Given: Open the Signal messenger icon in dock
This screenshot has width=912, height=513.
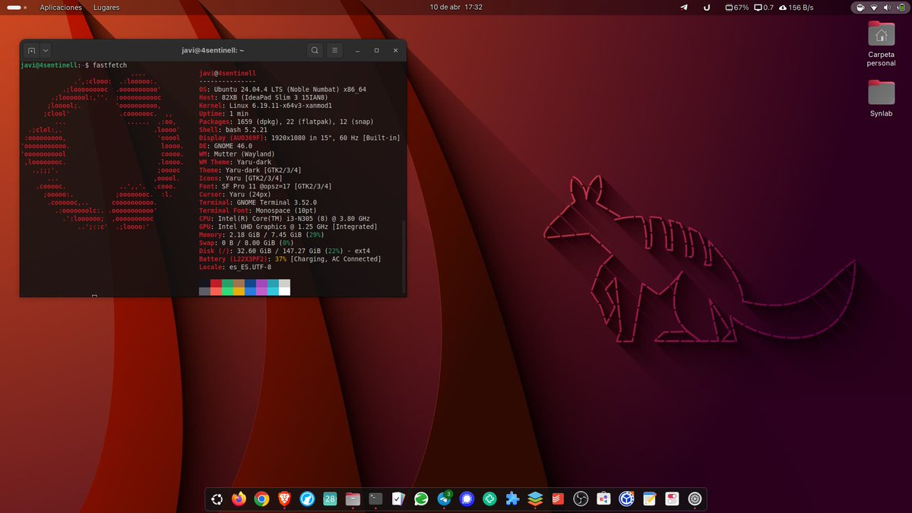Looking at the screenshot, I should (x=467, y=499).
